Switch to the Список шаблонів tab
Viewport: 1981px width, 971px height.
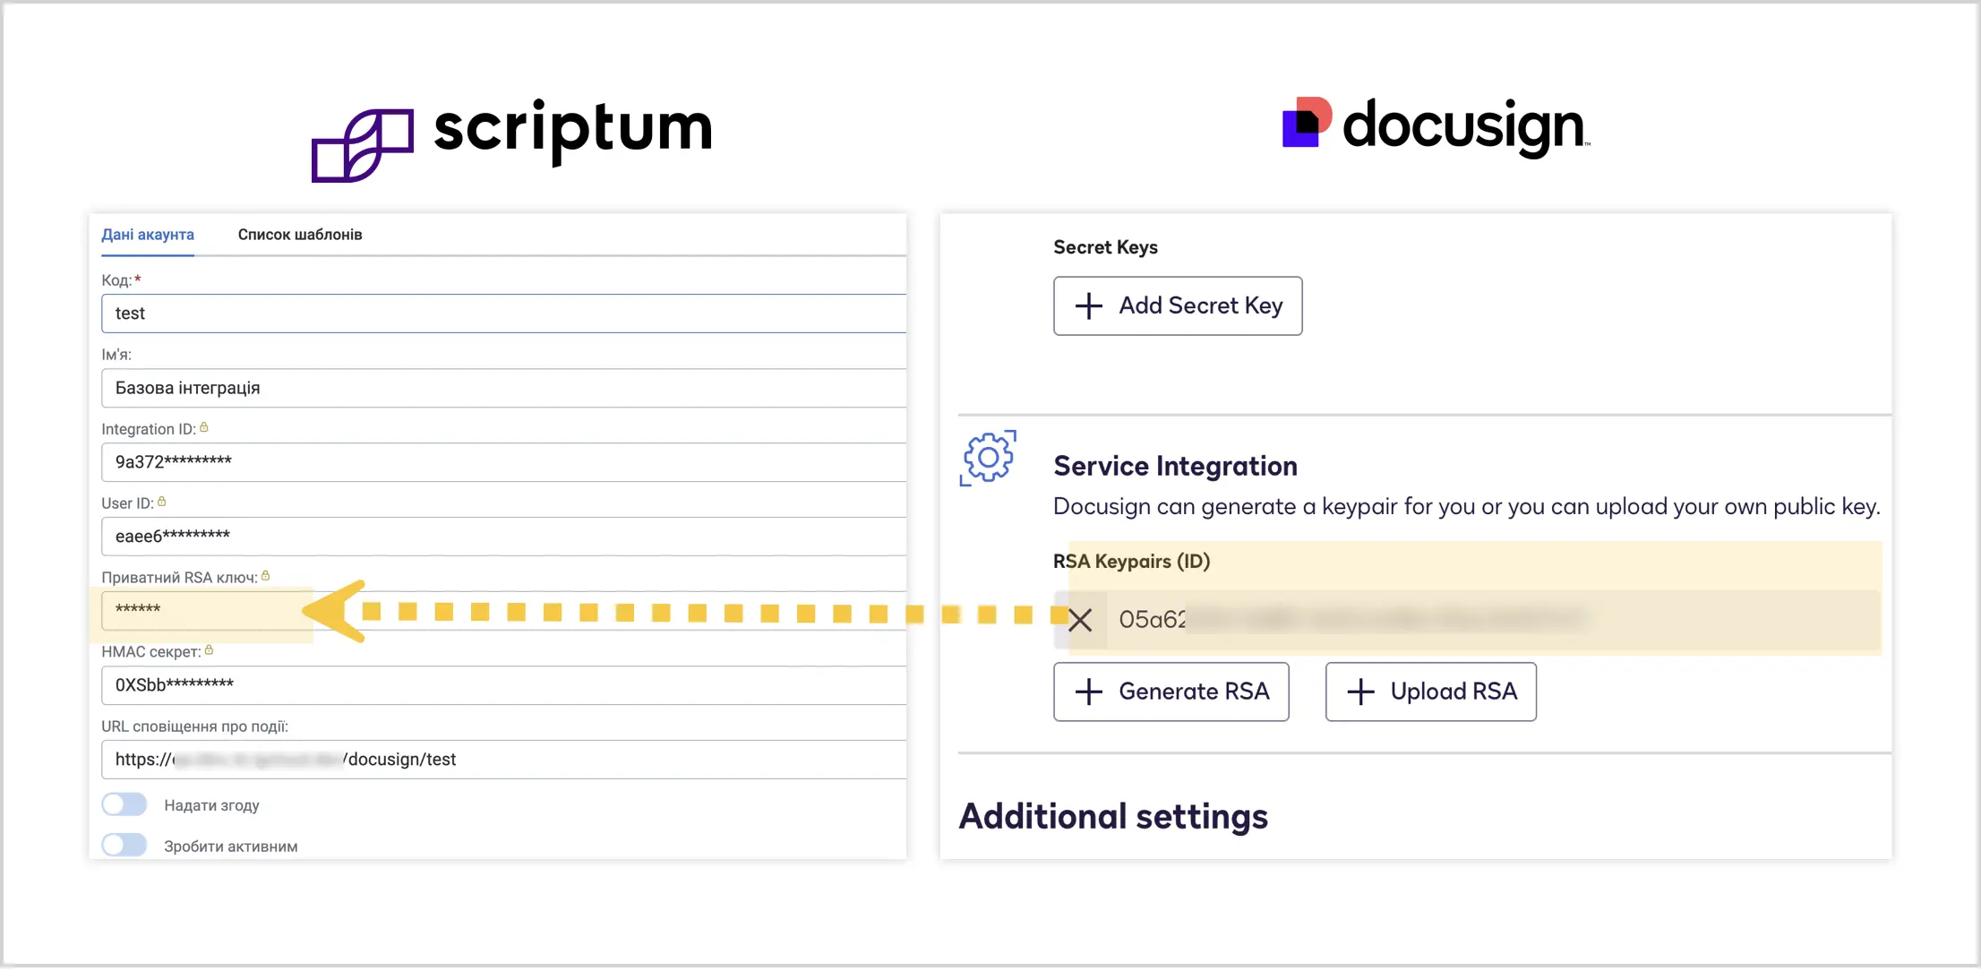[x=300, y=235]
